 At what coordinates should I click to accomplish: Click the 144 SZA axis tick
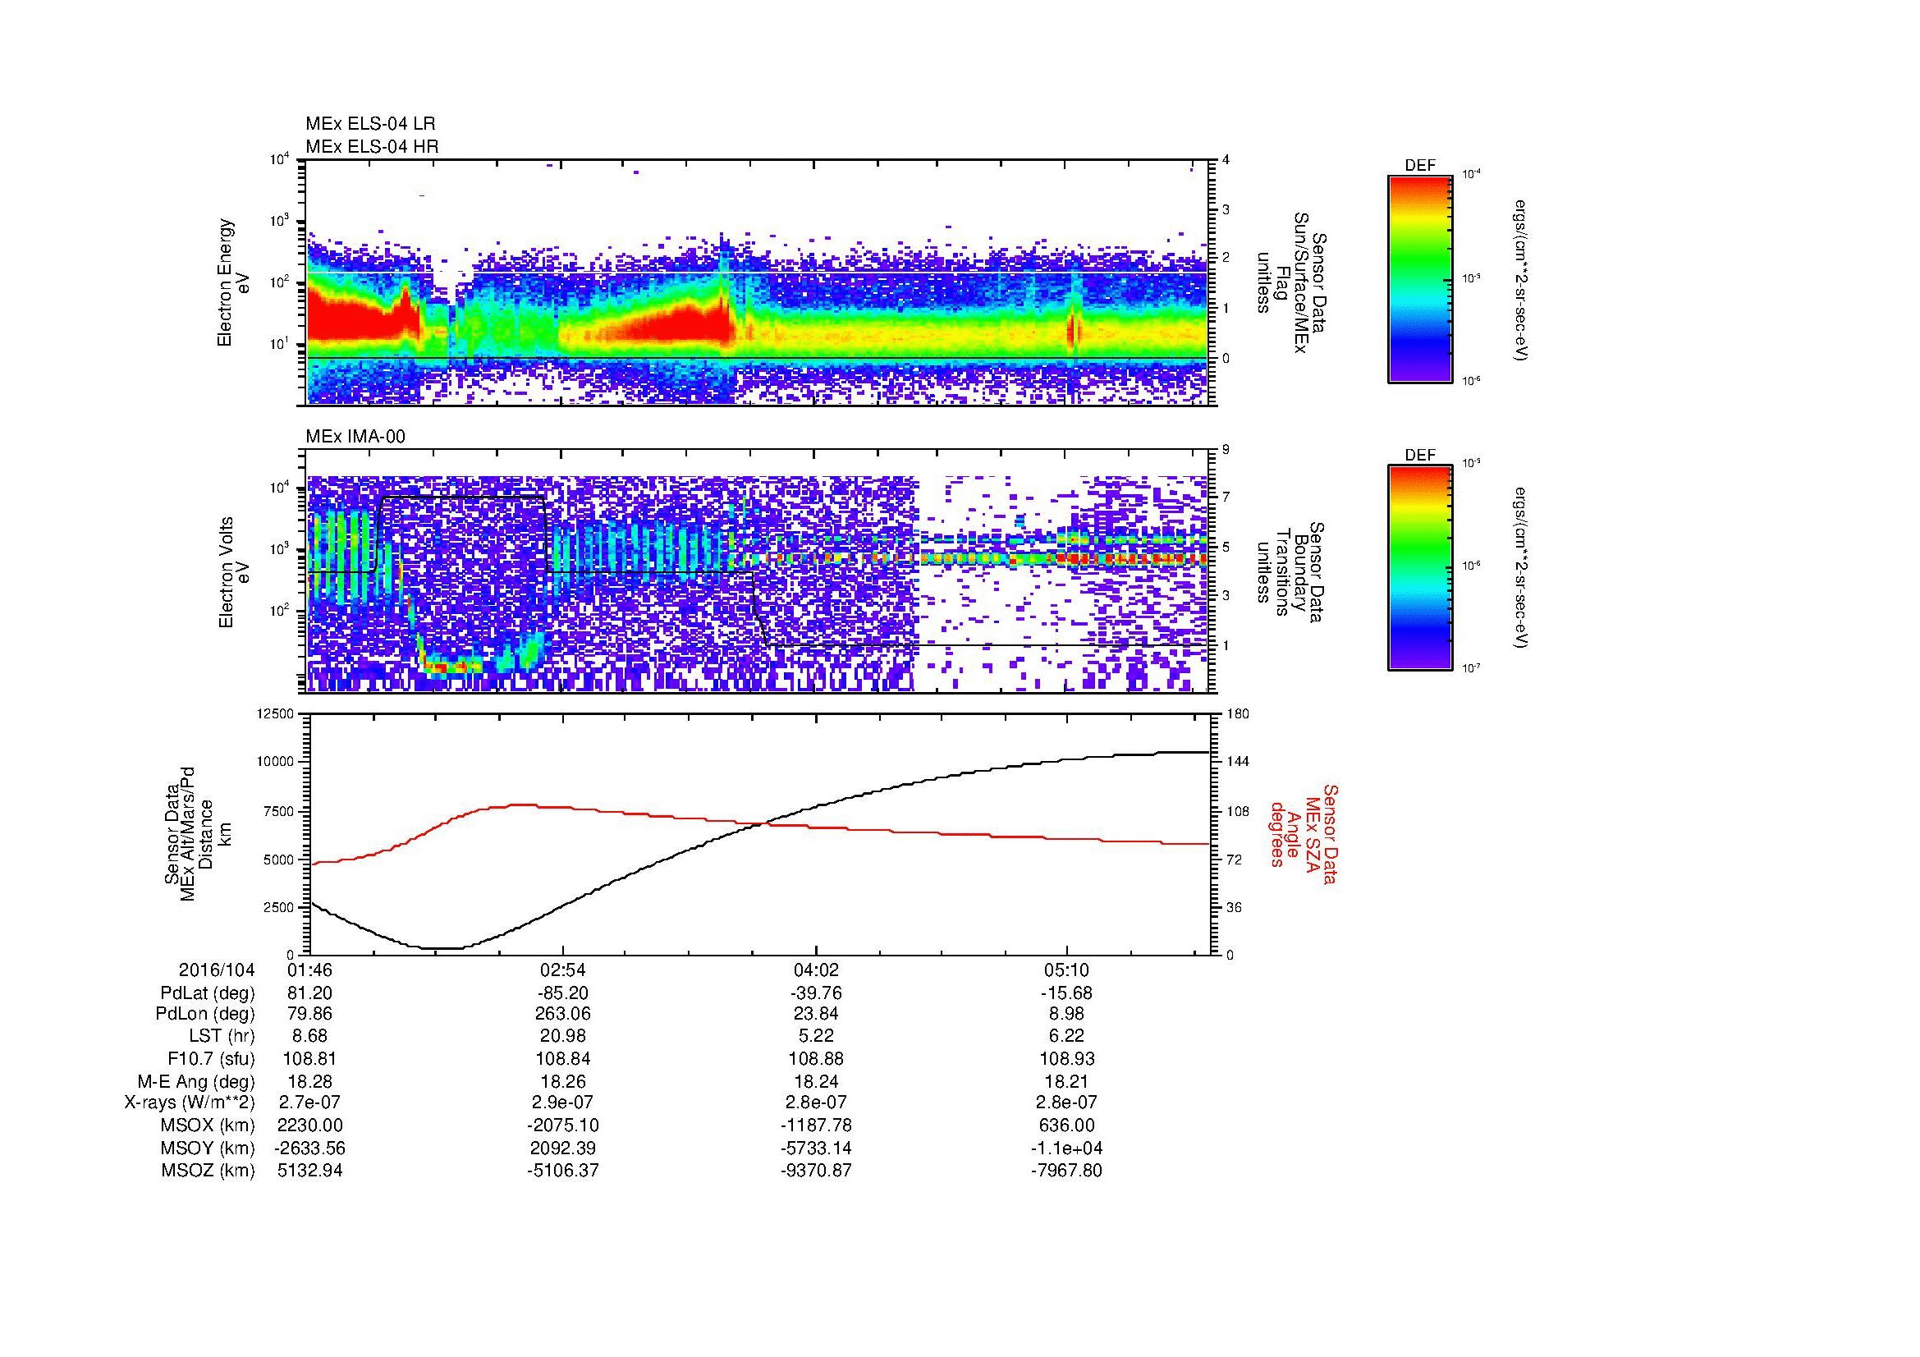[1239, 762]
